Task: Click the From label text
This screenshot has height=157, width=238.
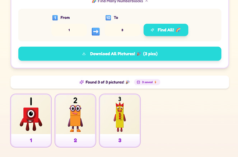Action: pyautogui.click(x=65, y=18)
